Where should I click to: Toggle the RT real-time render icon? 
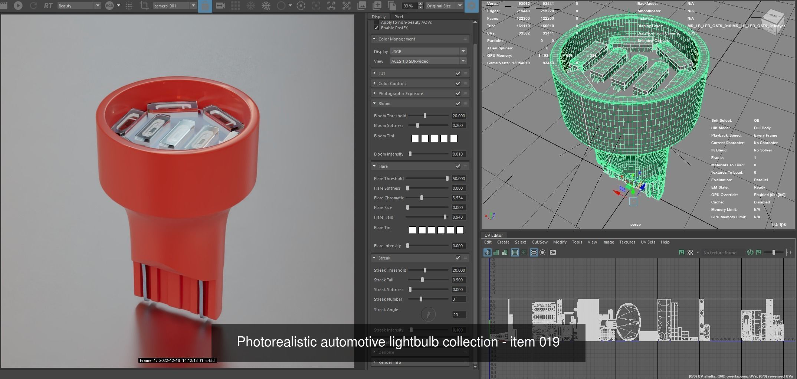pyautogui.click(x=48, y=6)
